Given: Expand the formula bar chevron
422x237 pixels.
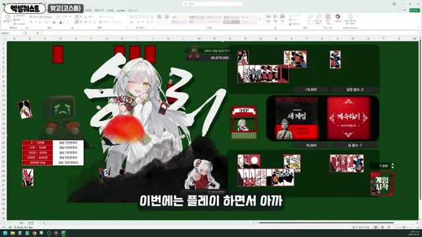Looking at the screenshot, I should pos(419,33).
